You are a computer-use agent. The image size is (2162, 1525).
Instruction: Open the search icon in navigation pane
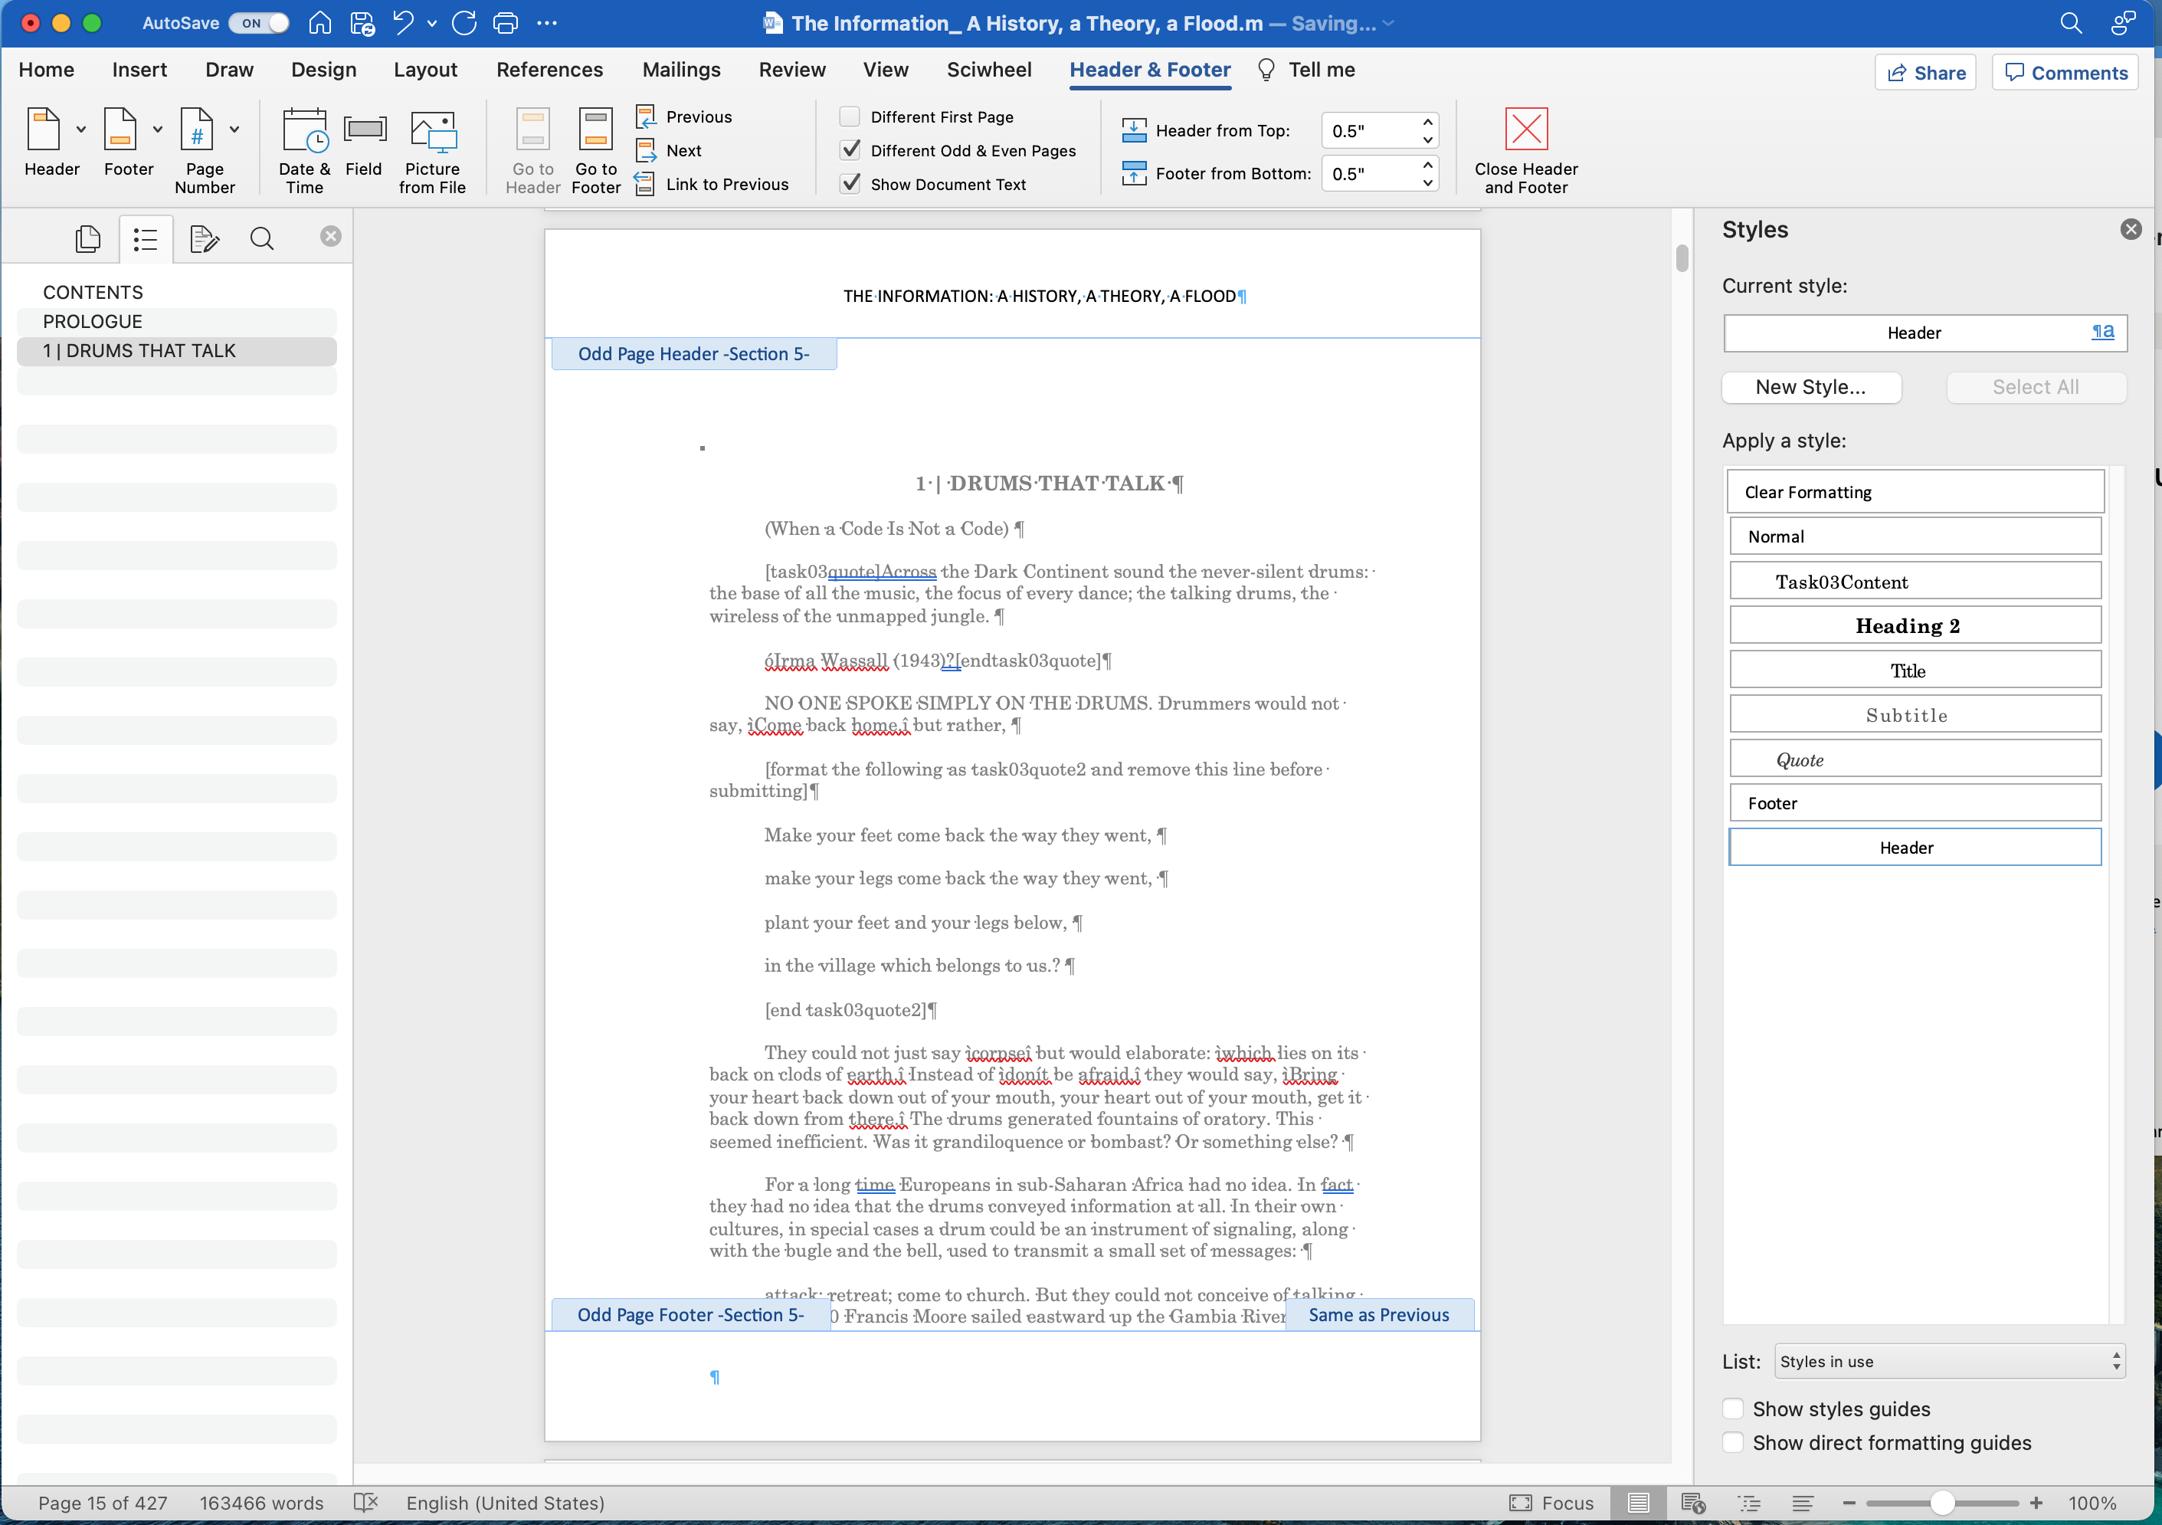click(262, 239)
